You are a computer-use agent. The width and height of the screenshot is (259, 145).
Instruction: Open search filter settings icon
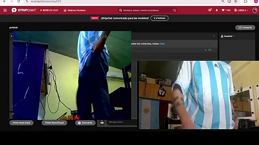174,10
